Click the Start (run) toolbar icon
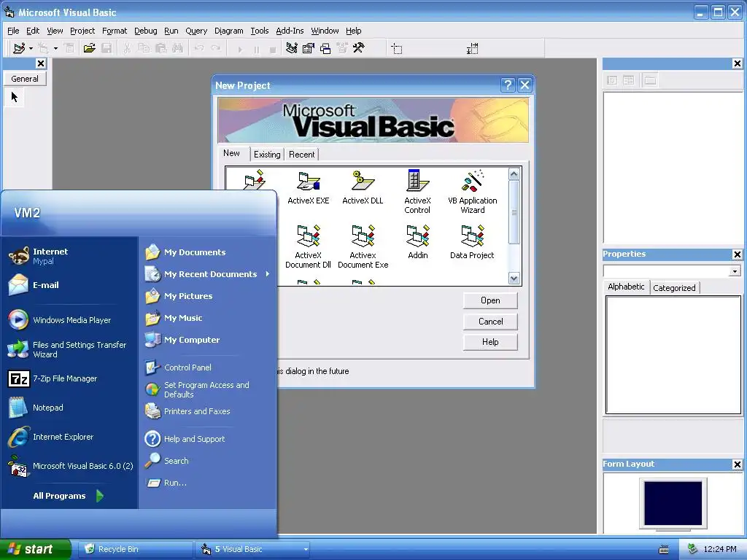Screen dimensions: 747x560 239,49
